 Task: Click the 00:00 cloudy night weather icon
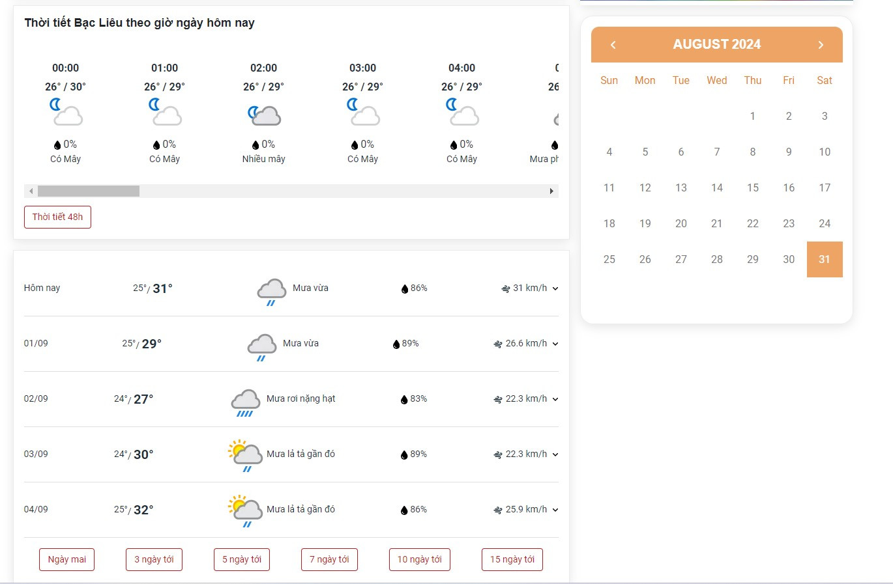(x=66, y=112)
